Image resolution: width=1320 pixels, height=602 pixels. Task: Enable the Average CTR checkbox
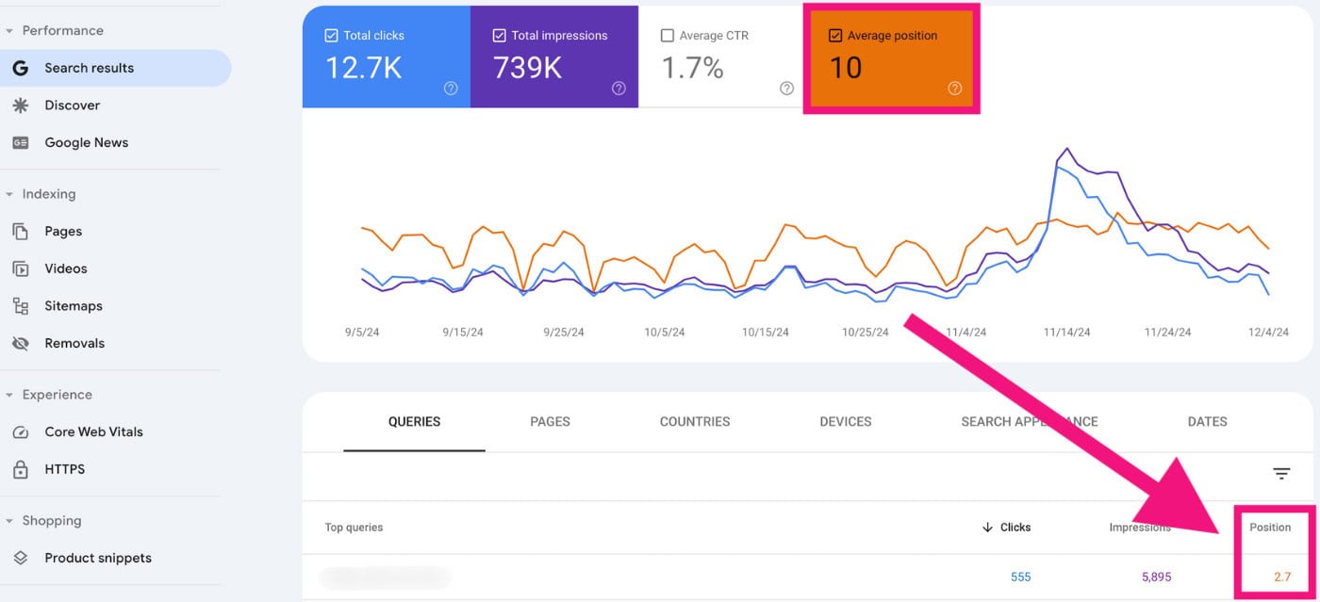click(x=668, y=36)
